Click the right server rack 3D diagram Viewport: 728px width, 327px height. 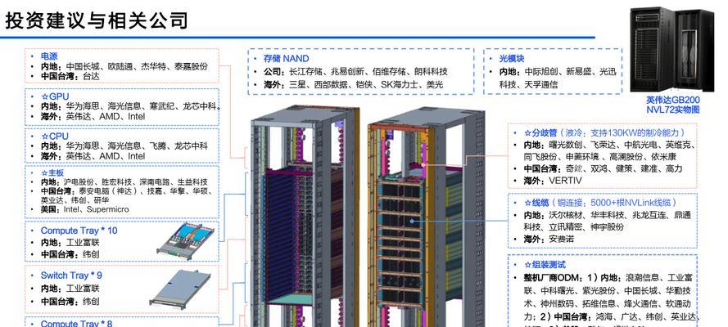427,217
